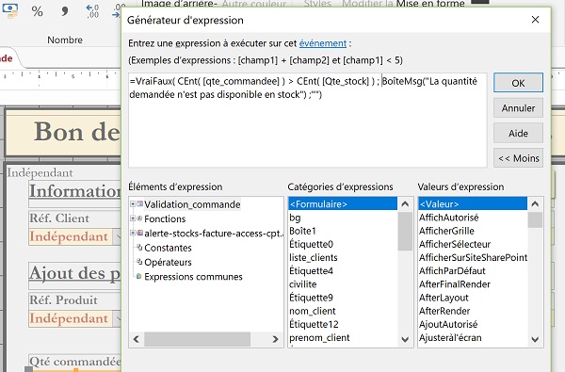
Task: Select nom_client in the categories list
Action: tap(343, 311)
